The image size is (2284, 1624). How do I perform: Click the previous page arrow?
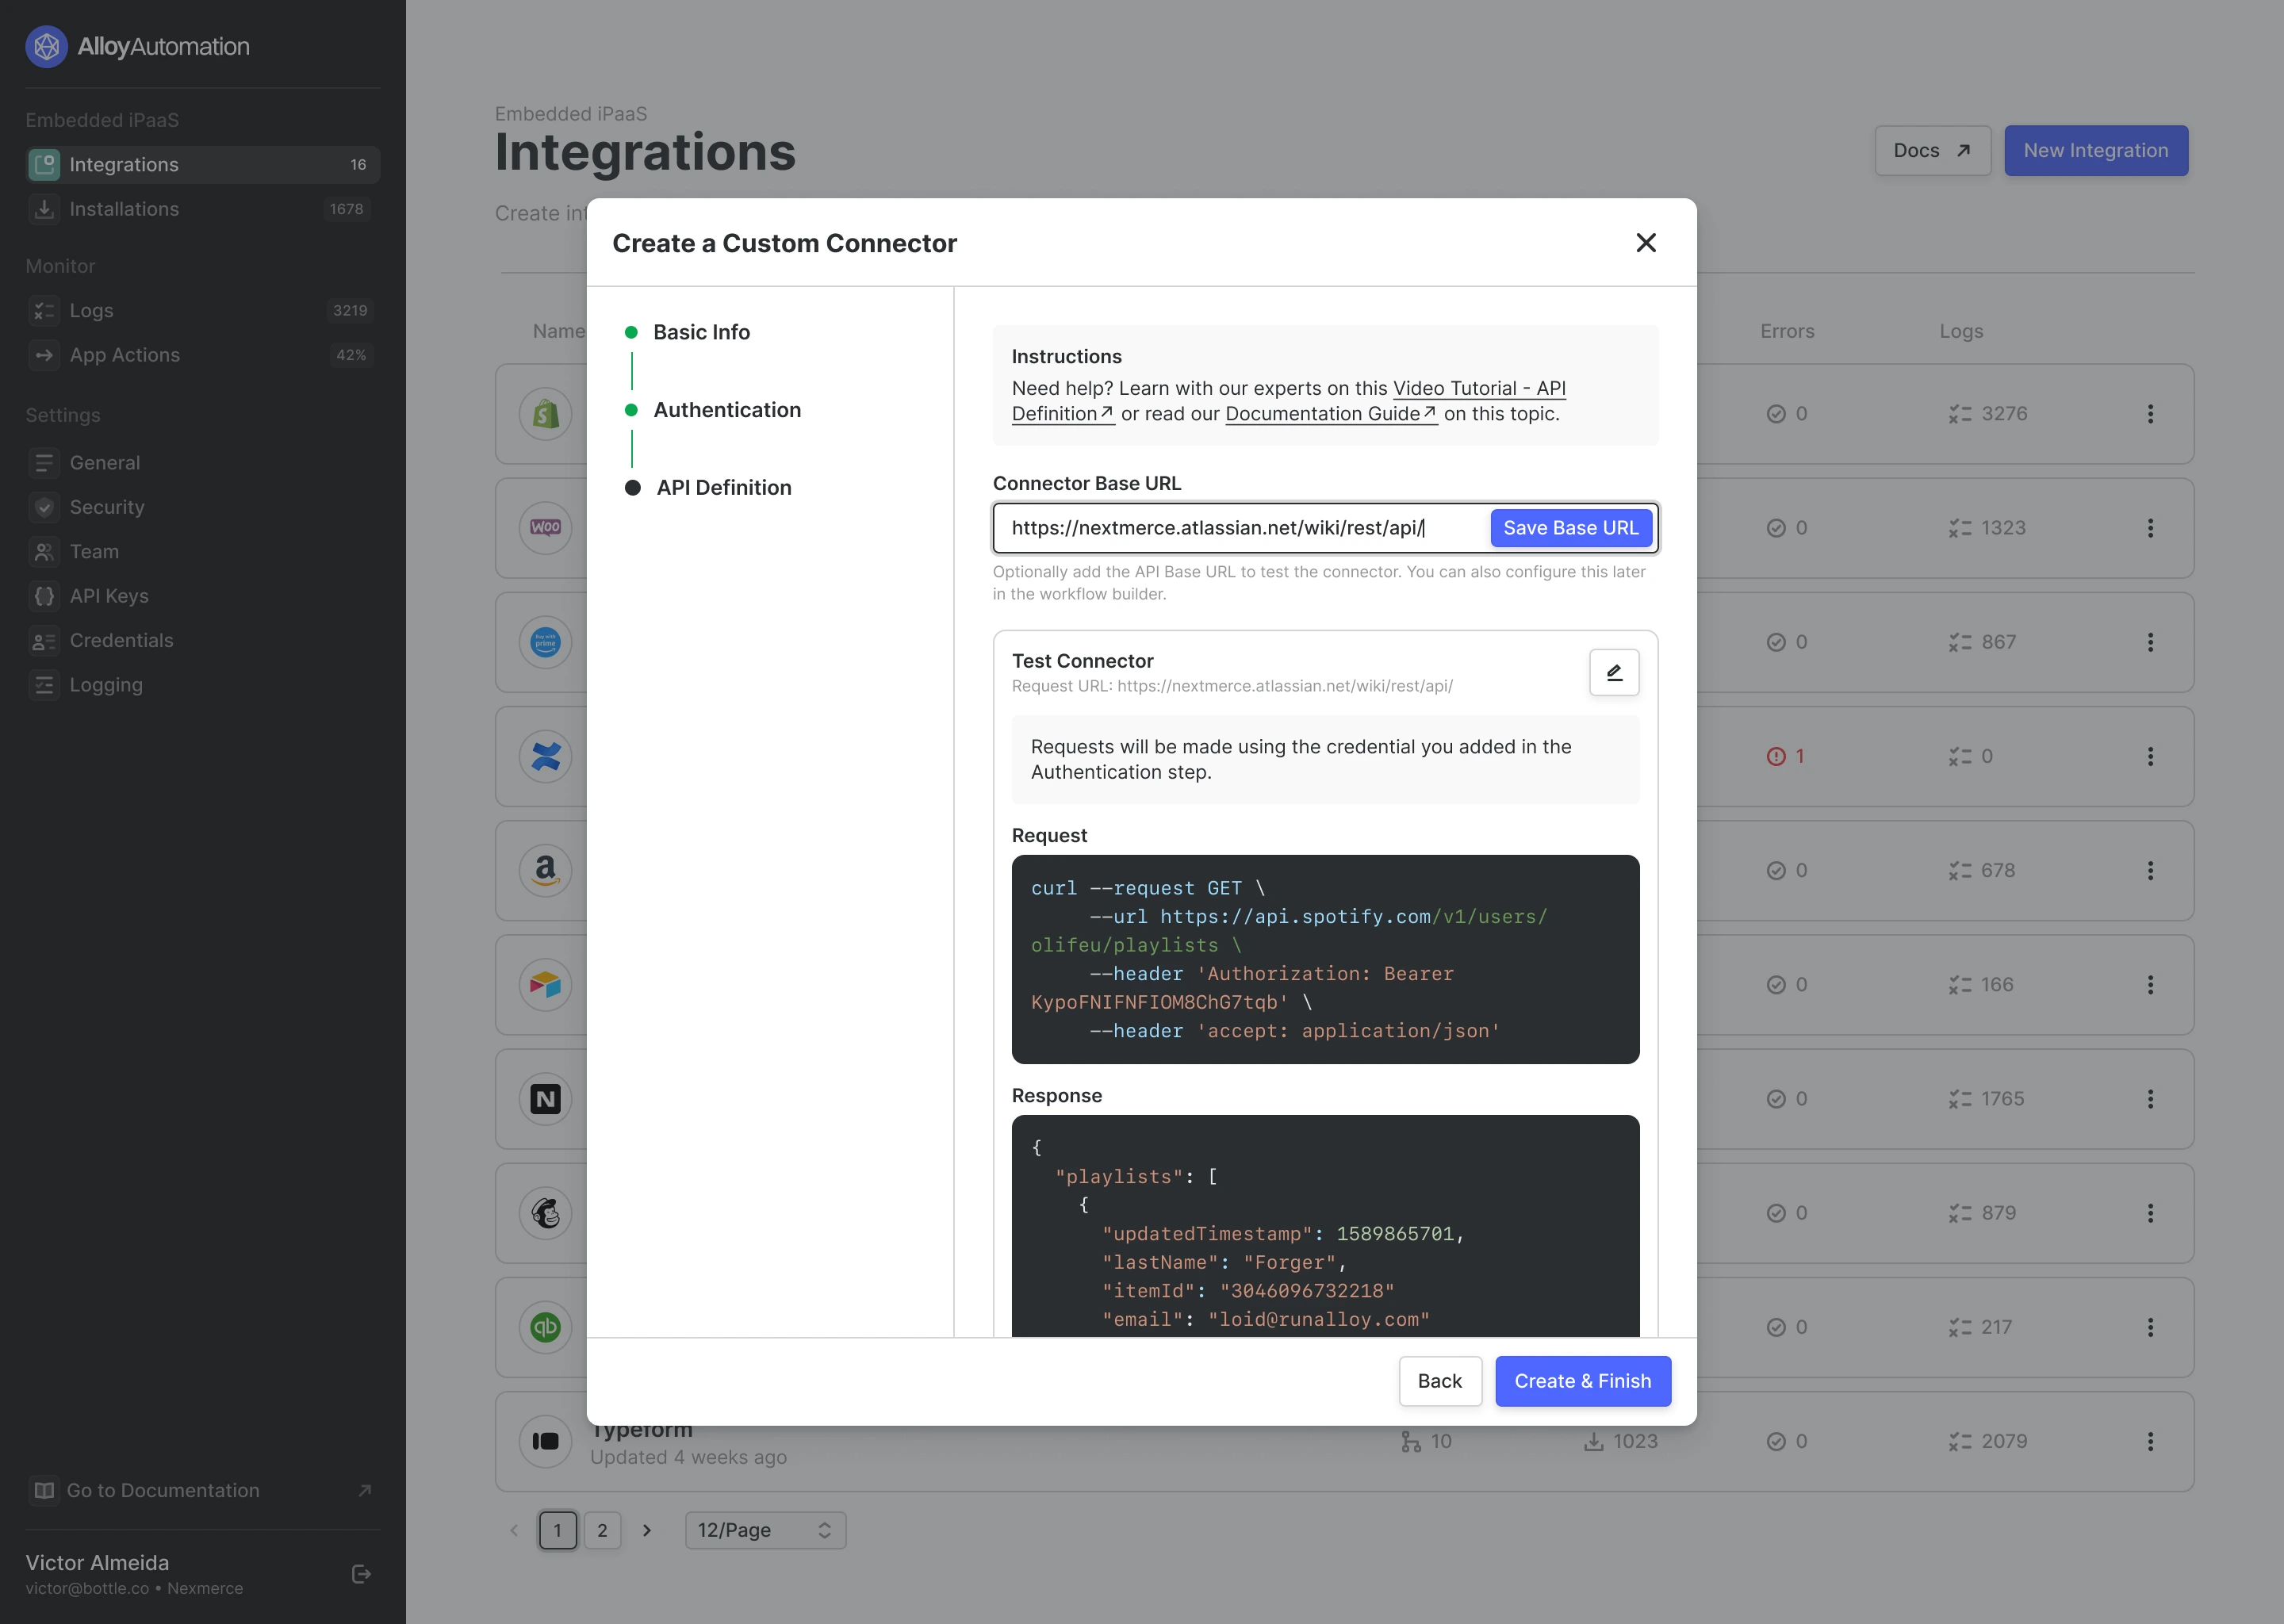click(514, 1530)
